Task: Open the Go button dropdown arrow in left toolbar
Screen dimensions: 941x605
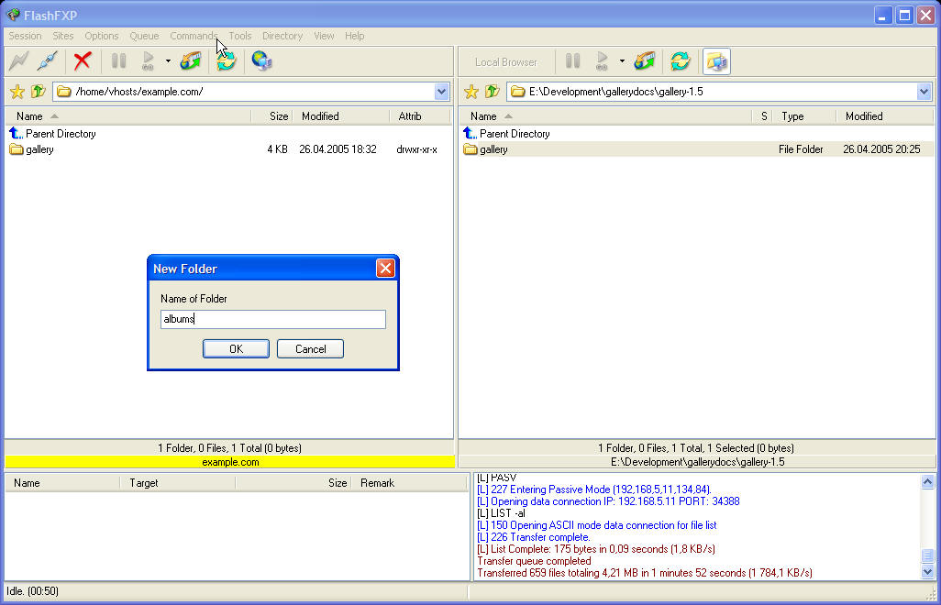Action: click(168, 61)
